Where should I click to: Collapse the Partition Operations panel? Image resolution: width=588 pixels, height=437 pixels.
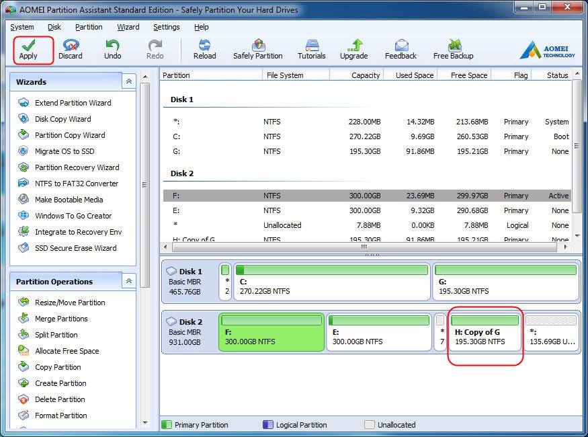click(x=128, y=281)
